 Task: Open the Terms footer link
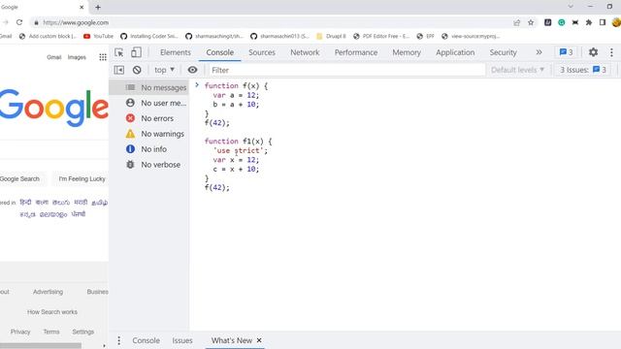pos(51,332)
